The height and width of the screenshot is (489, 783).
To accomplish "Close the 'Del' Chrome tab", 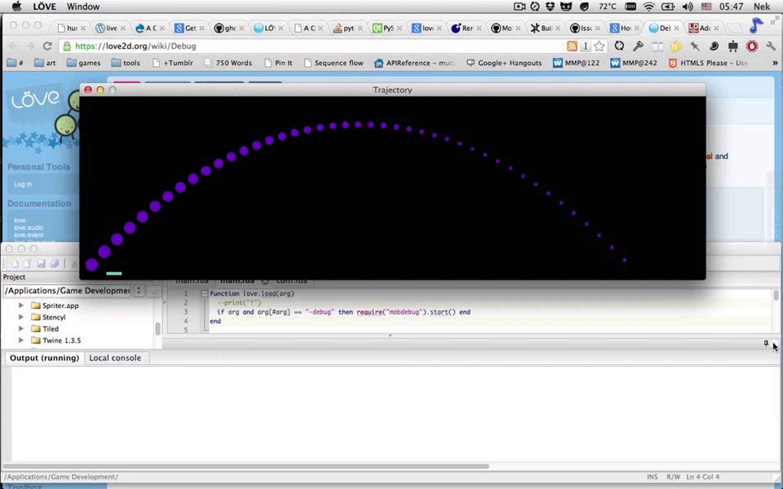I will [x=677, y=28].
